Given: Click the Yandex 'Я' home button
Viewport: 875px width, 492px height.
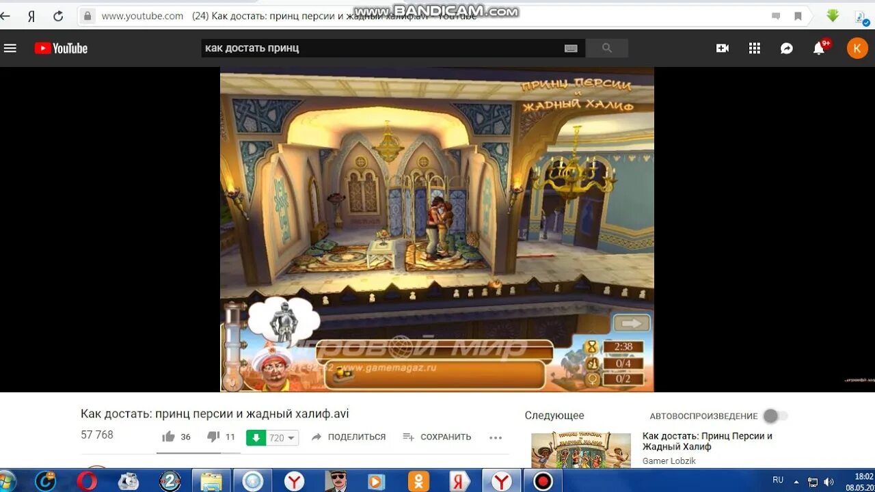Looking at the screenshot, I should click(31, 16).
